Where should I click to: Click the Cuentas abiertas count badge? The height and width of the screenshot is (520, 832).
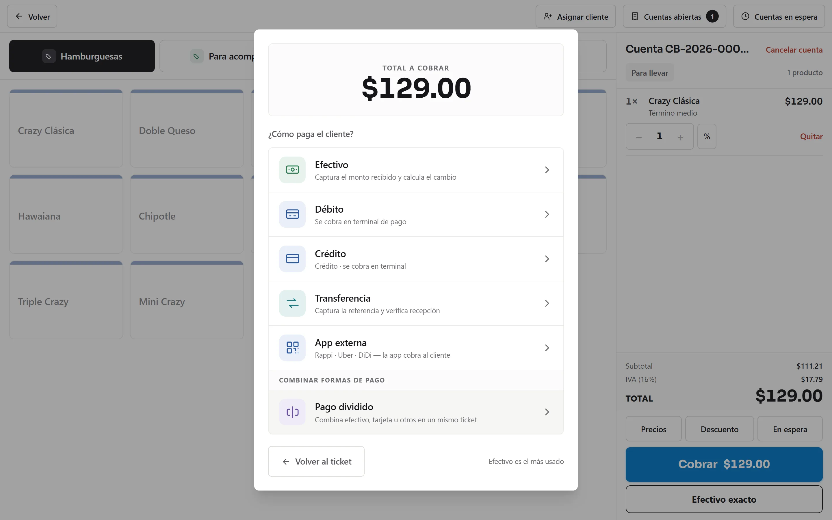(712, 16)
